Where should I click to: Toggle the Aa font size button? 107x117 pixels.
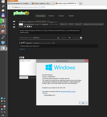[21, 24]
